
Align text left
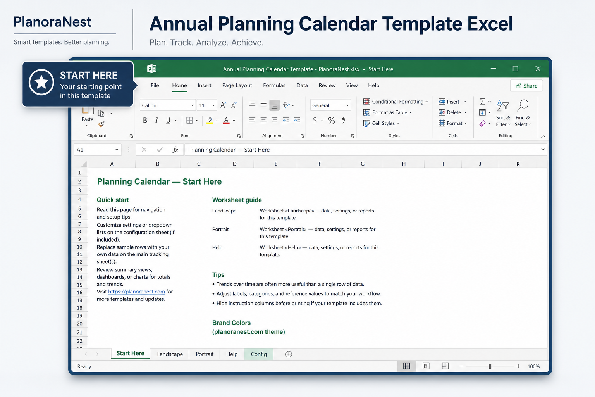tap(252, 121)
